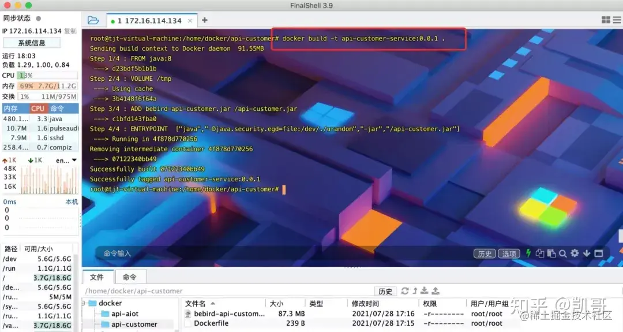Sort files by 类型 column header
Screen dimensions: 623x332
tap(326, 303)
